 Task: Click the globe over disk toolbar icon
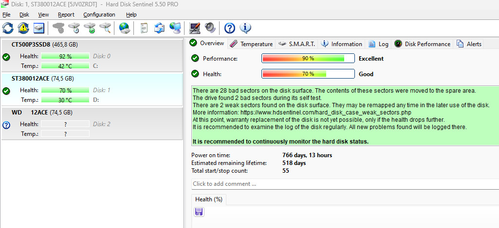tap(125, 28)
